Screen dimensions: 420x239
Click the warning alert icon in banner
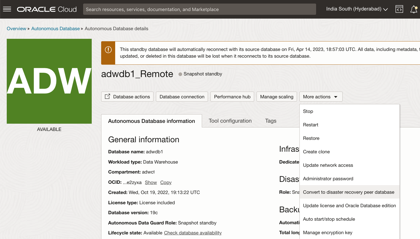click(x=108, y=50)
